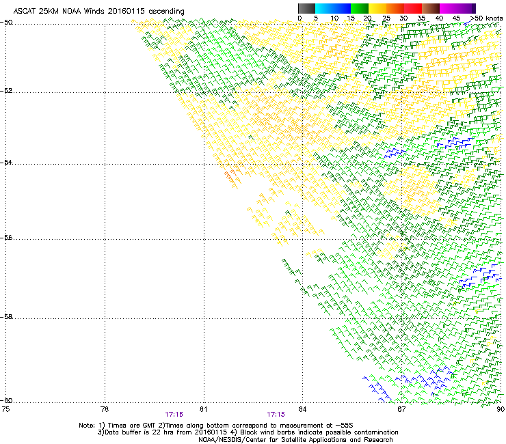Viewport: 506px width, 444px height.
Task: Select the green 15-20 knots legend swatch
Action: [360, 8]
